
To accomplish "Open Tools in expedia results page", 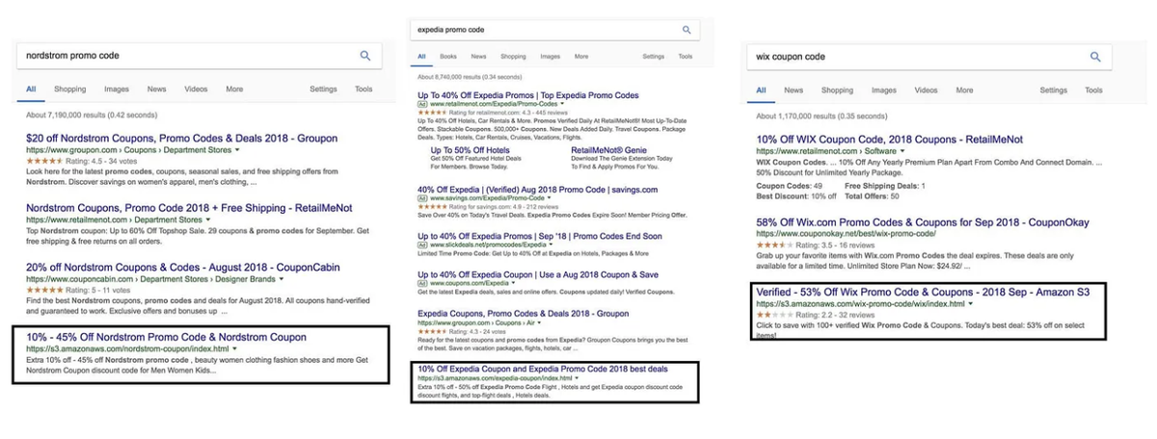I will 685,57.
